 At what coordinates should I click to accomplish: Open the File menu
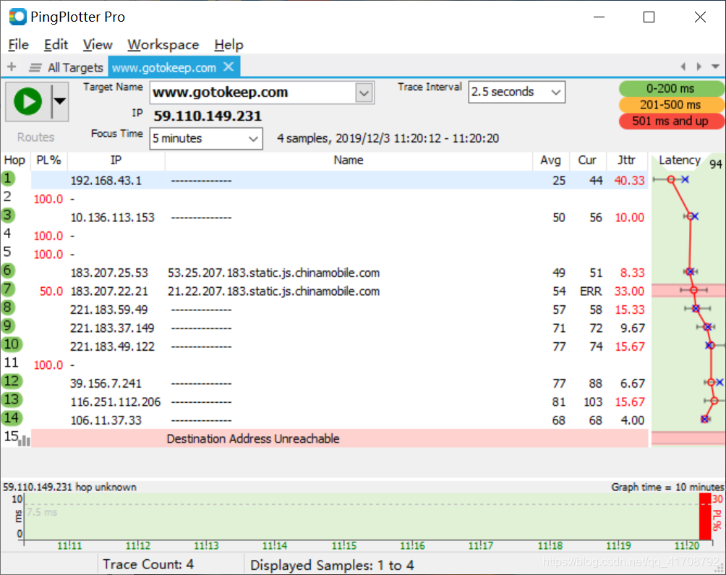[19, 44]
